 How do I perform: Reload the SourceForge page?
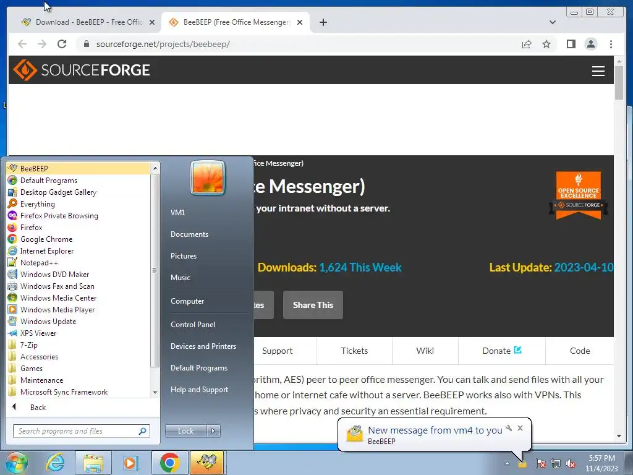coord(62,44)
